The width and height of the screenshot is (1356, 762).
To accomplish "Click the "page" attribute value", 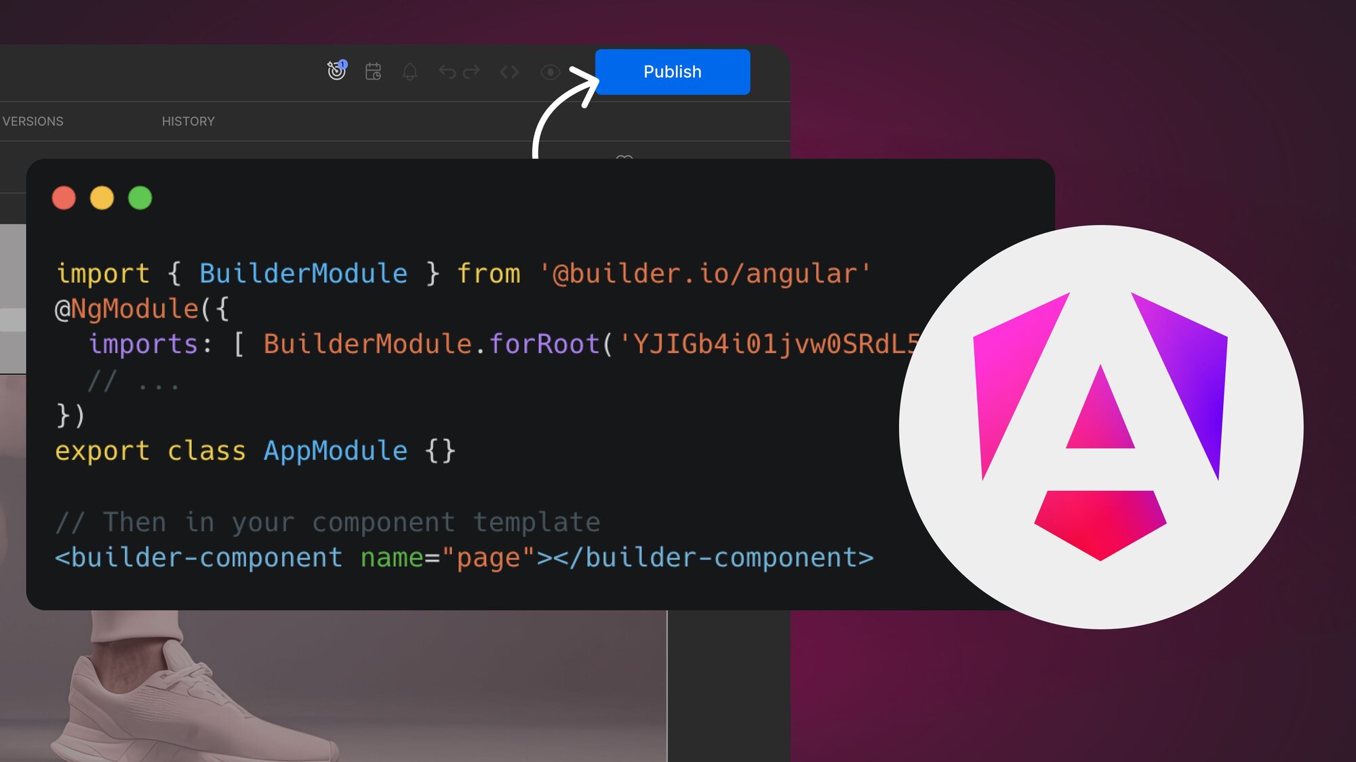I will click(x=488, y=557).
